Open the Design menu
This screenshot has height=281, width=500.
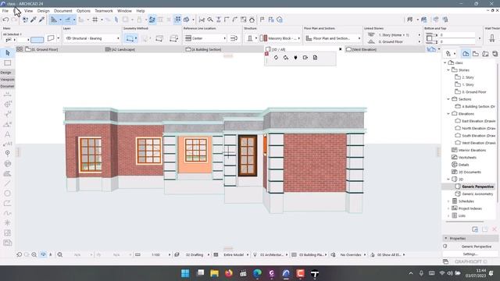click(44, 11)
